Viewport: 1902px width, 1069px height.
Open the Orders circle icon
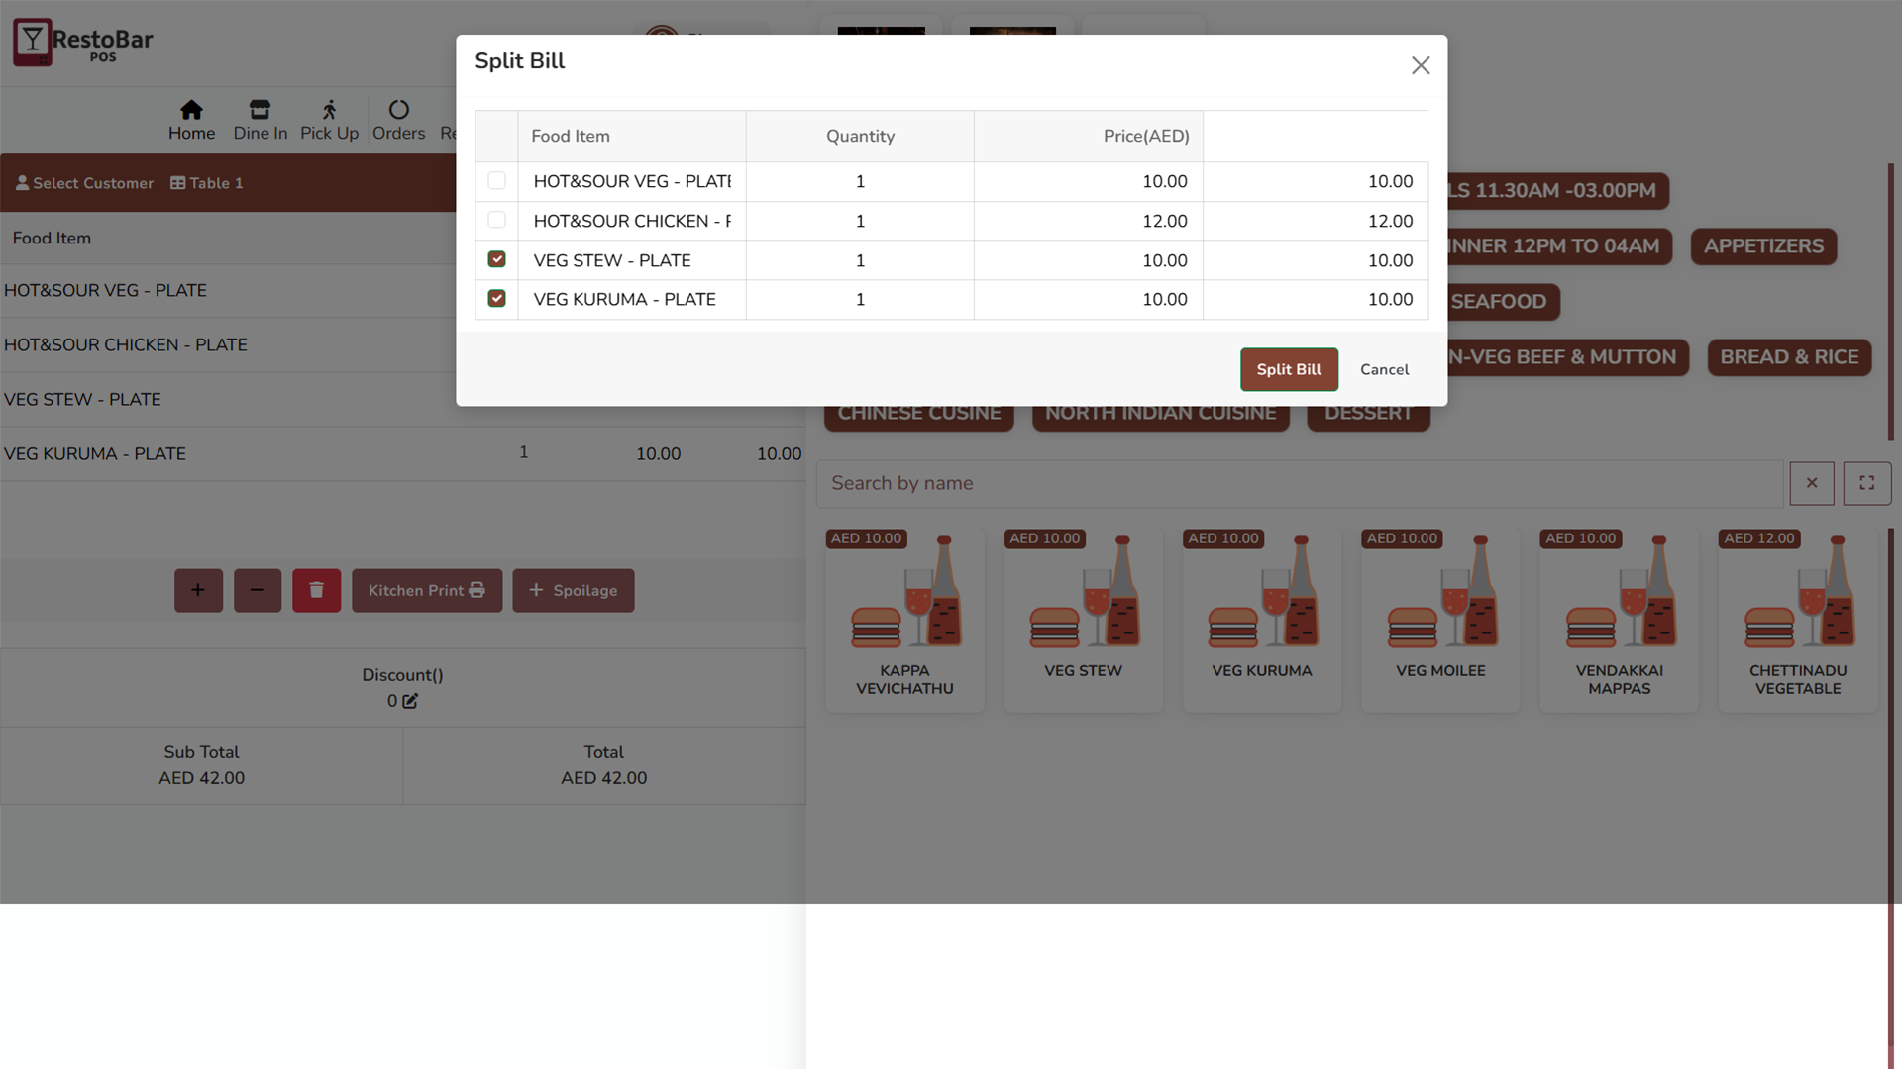(x=398, y=110)
